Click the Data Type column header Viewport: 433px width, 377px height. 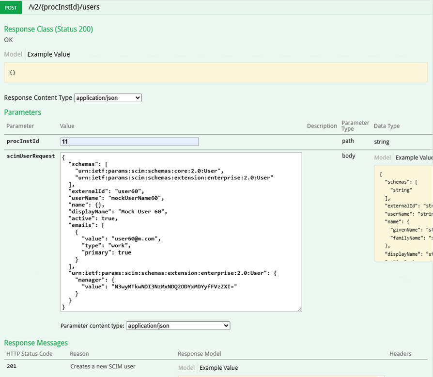coord(387,126)
